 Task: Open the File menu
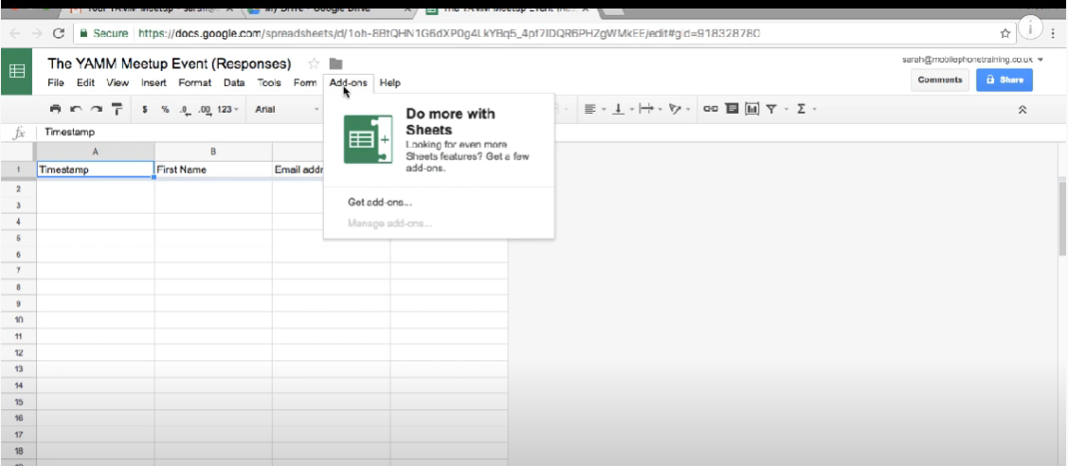56,83
